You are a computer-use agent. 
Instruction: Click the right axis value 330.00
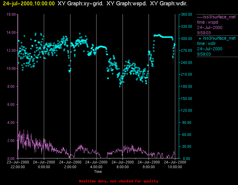coord(186,27)
